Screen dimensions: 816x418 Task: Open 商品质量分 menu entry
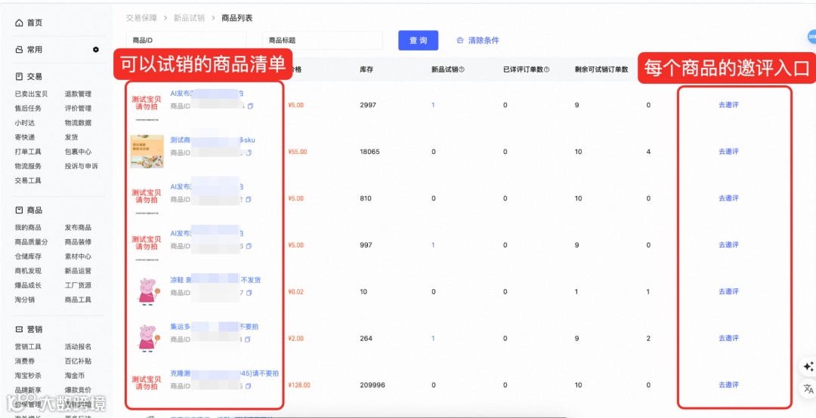pyautogui.click(x=31, y=242)
